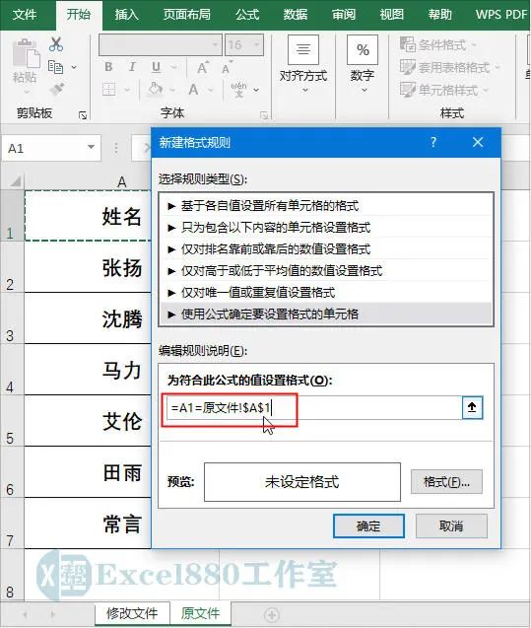Switch to the 页面布局 ribbon tab
The image size is (531, 628).
186,15
